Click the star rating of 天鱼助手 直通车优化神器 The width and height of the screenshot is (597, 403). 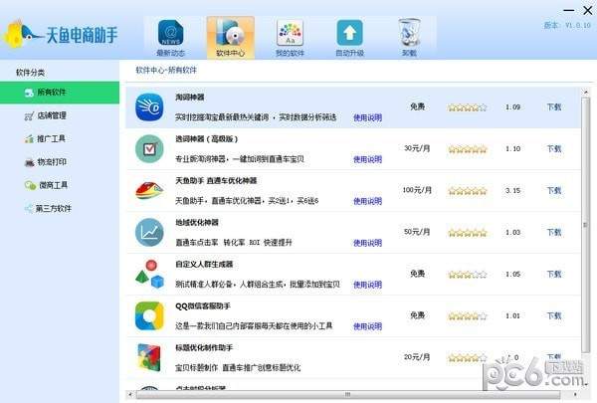pos(467,190)
